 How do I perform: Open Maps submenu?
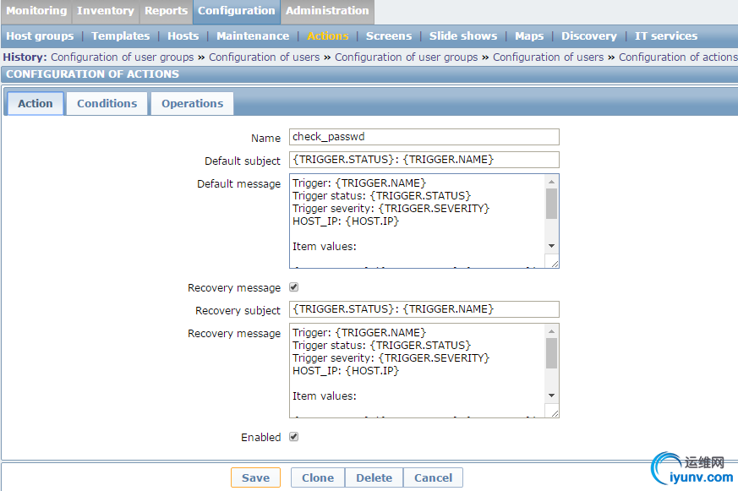(529, 36)
